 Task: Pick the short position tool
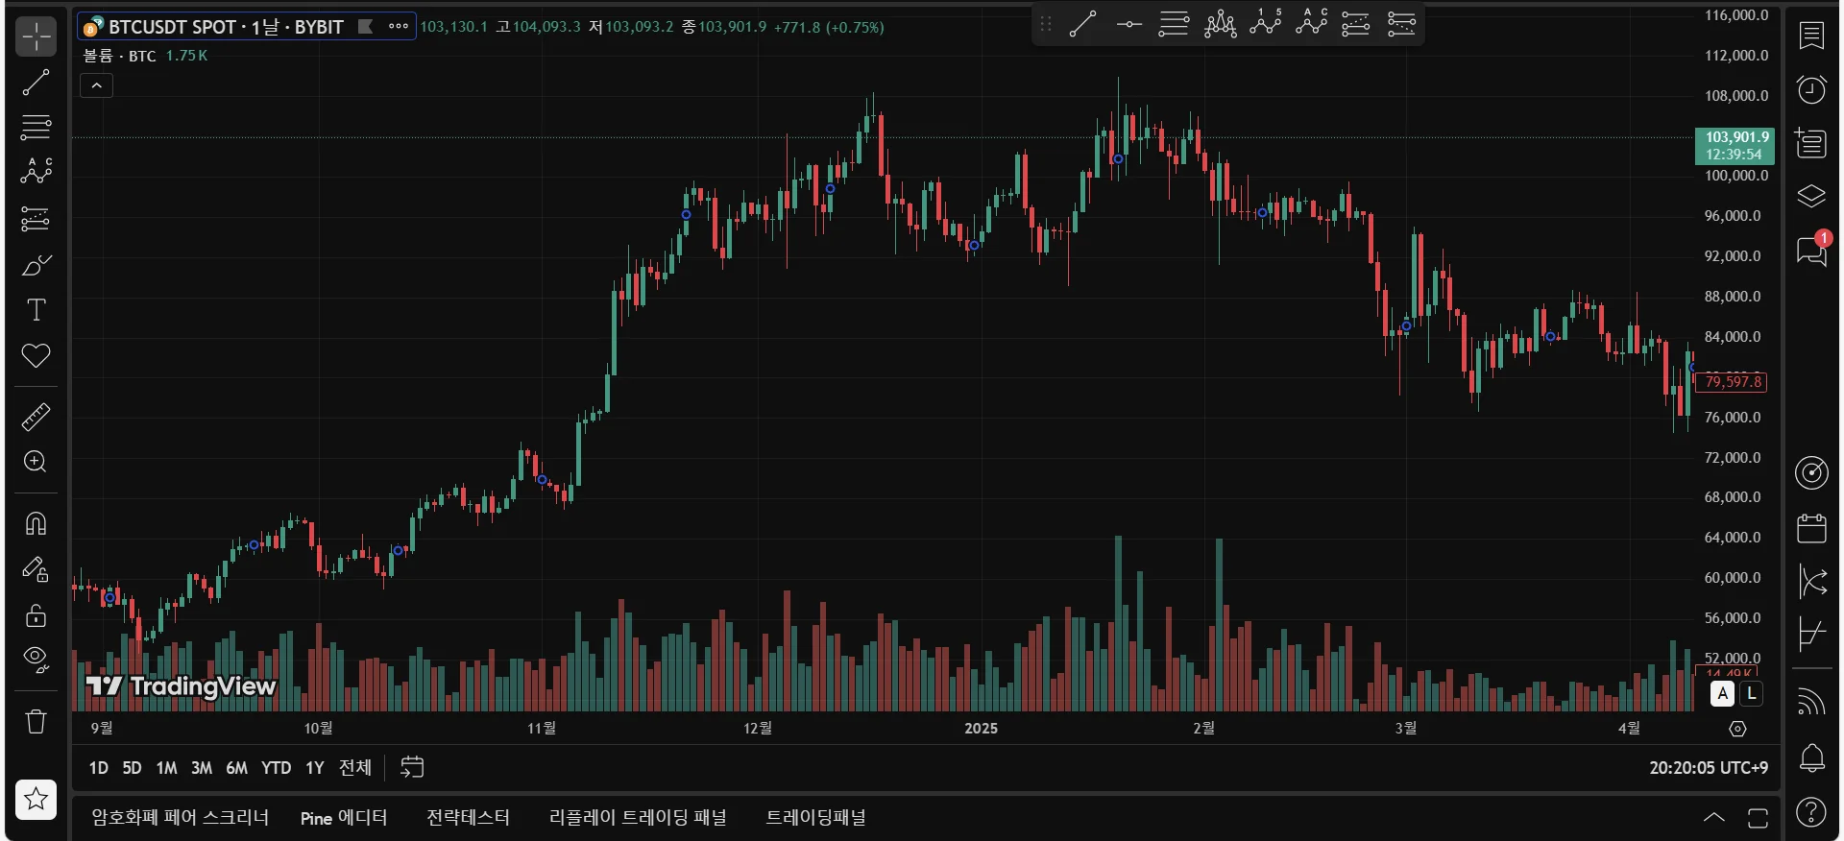[x=1401, y=24]
